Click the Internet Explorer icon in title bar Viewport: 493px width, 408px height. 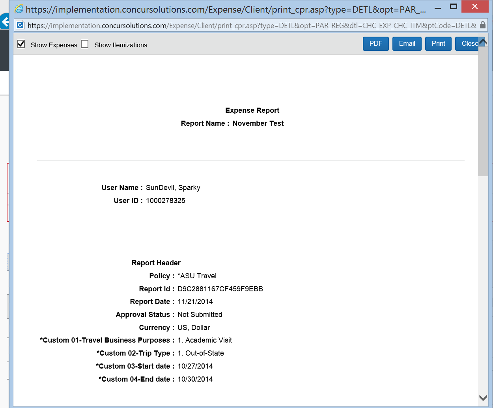pyautogui.click(x=19, y=9)
